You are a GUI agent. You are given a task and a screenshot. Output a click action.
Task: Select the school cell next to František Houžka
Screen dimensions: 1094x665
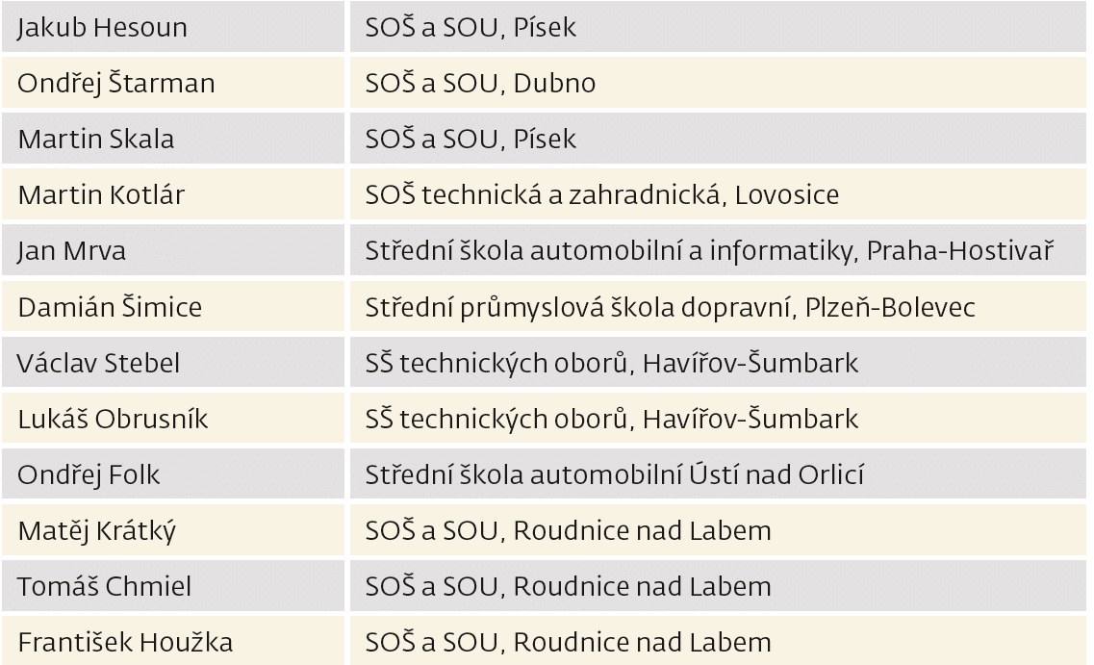[568, 642]
